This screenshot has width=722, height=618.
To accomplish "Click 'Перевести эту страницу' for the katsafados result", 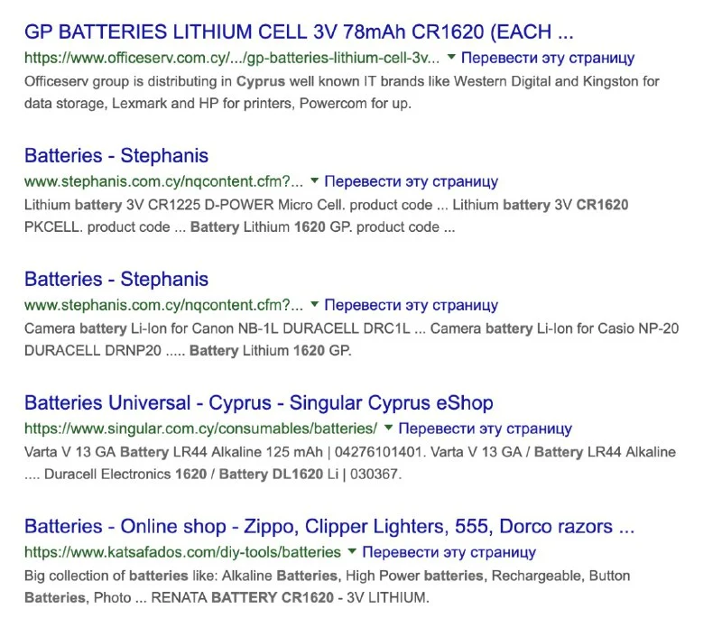I will coord(449,552).
